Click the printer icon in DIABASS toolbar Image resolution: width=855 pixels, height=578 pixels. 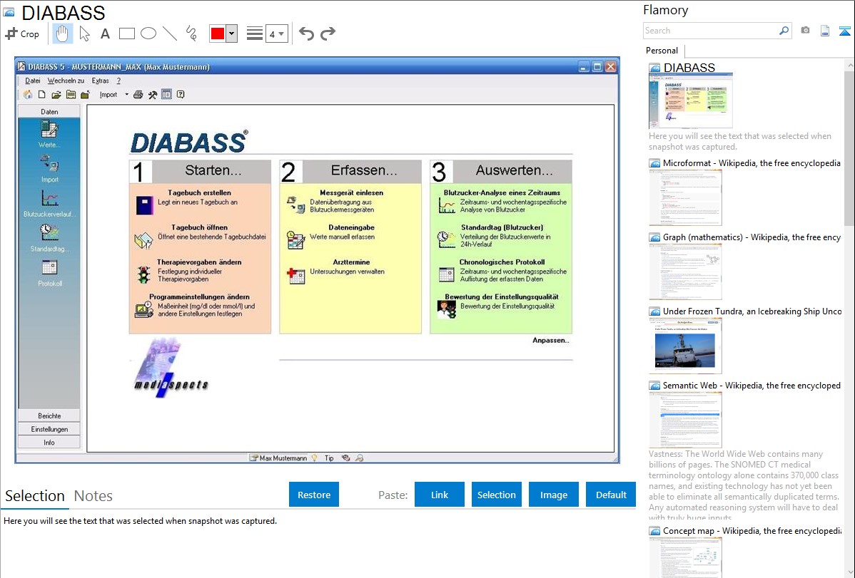[138, 95]
